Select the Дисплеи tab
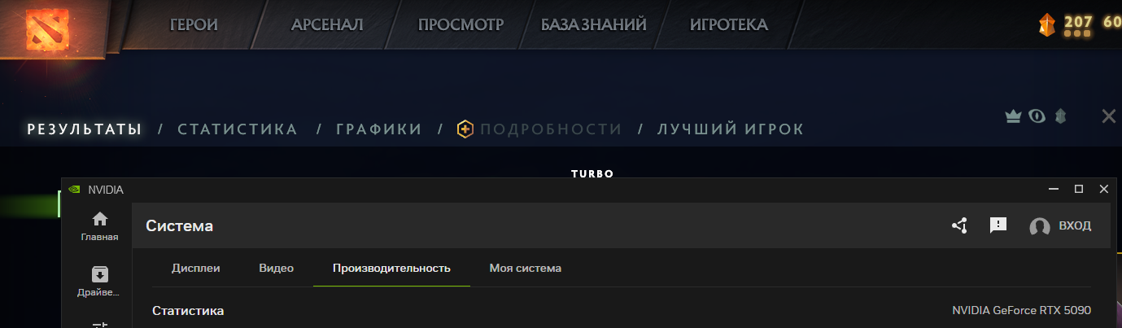1122x328 pixels. [x=195, y=268]
